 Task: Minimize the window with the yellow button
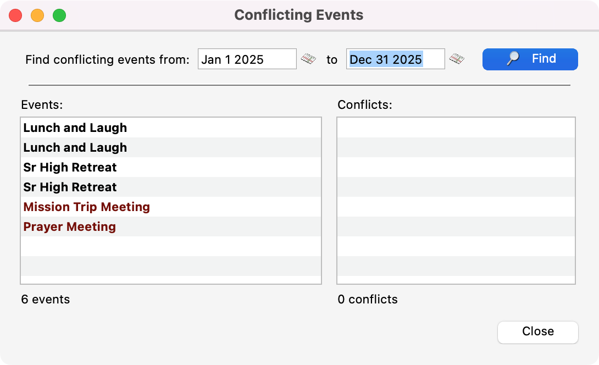pos(37,15)
